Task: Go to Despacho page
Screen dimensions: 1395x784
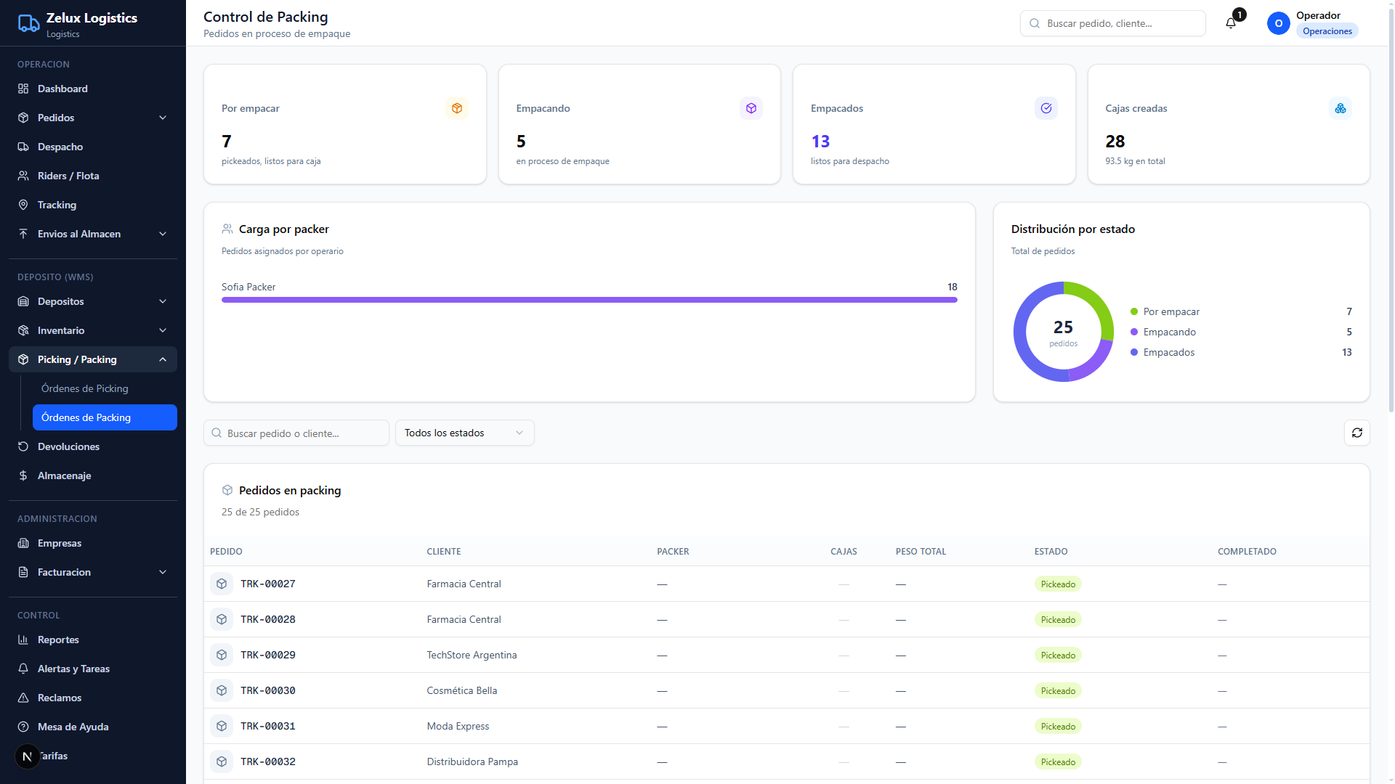Action: [93, 147]
